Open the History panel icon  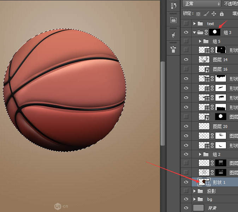point(173,5)
